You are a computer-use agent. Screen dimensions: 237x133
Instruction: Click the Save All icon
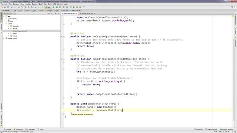click(x=5, y=7)
